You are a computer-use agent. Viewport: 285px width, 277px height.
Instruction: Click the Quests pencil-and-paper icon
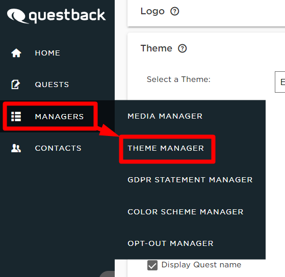tap(16, 85)
